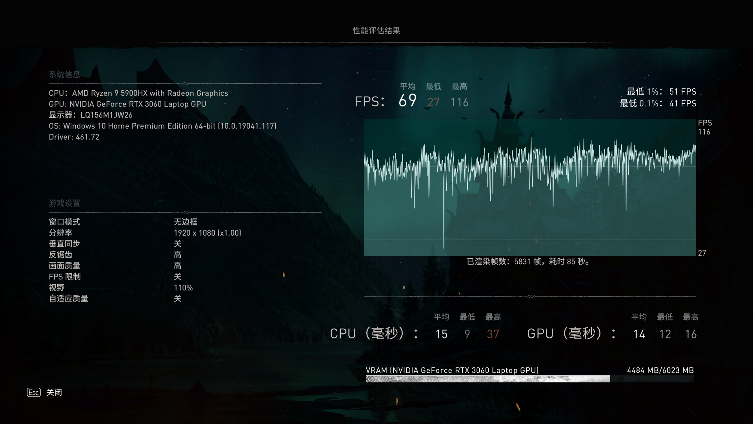Click the 画面质量 高 value
This screenshot has height=424, width=753.
tap(178, 266)
